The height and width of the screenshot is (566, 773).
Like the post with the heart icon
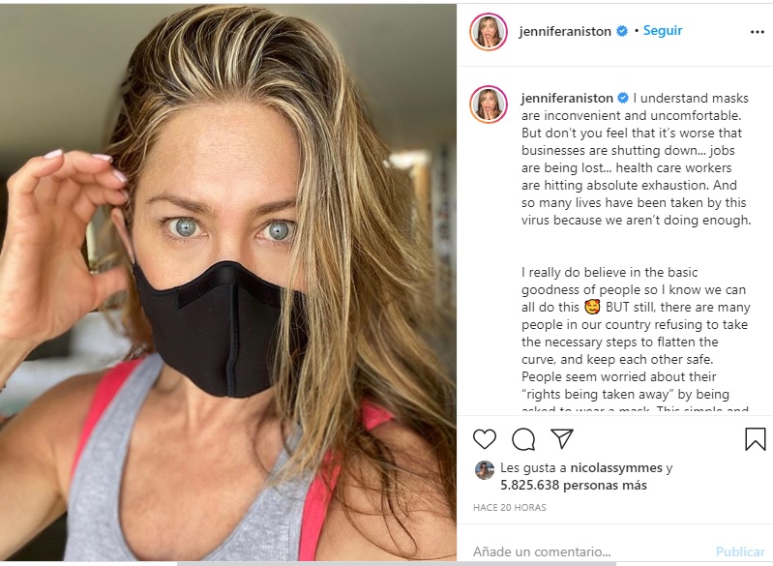click(x=484, y=439)
